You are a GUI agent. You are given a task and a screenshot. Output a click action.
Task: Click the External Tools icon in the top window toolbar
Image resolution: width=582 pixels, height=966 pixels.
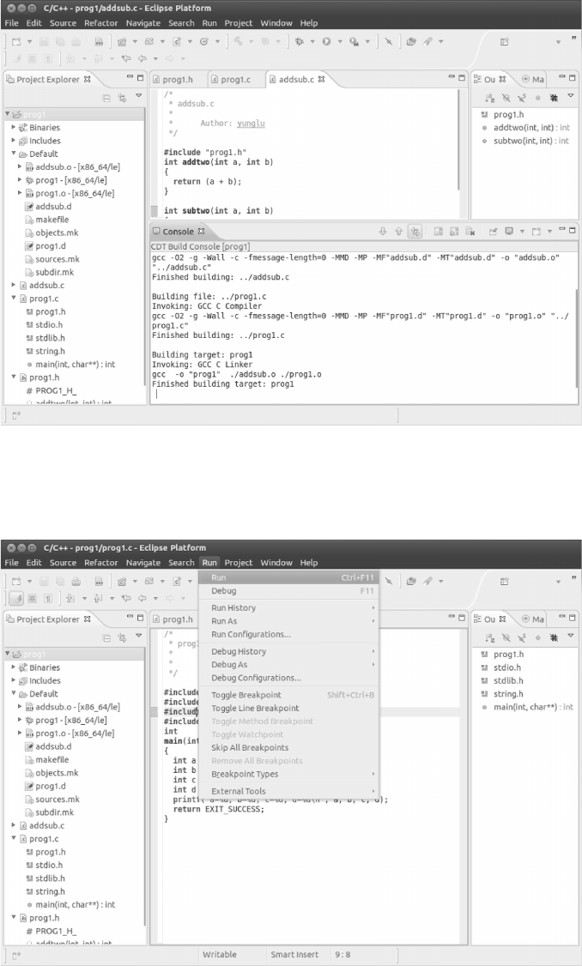tap(354, 41)
